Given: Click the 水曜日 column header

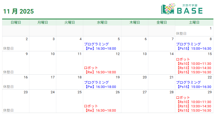Looking at the screenshot, I should 102,22.
